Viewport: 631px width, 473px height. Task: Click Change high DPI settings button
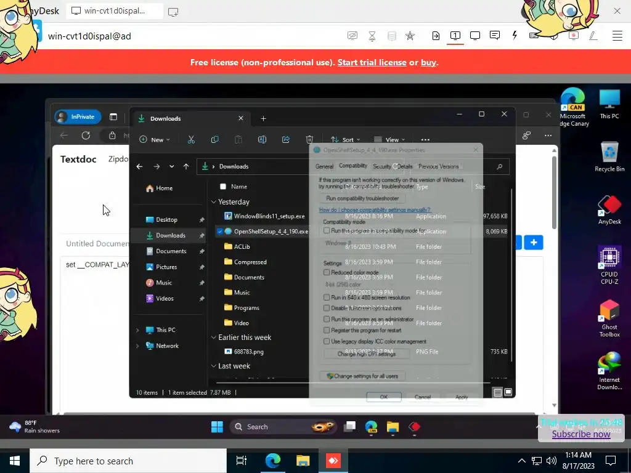pyautogui.click(x=366, y=354)
